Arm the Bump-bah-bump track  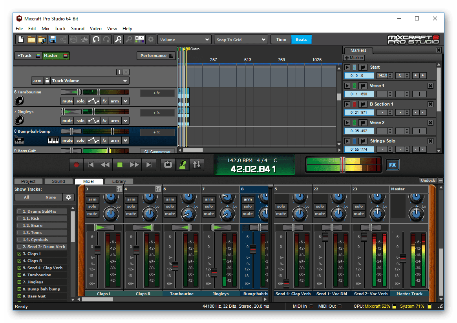point(115,141)
